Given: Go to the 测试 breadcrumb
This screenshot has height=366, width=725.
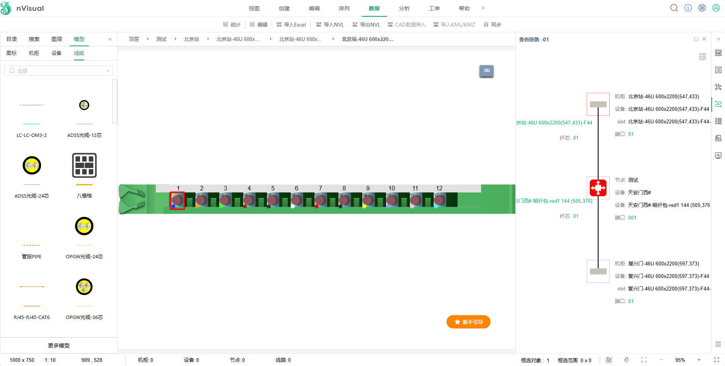Looking at the screenshot, I should 162,39.
